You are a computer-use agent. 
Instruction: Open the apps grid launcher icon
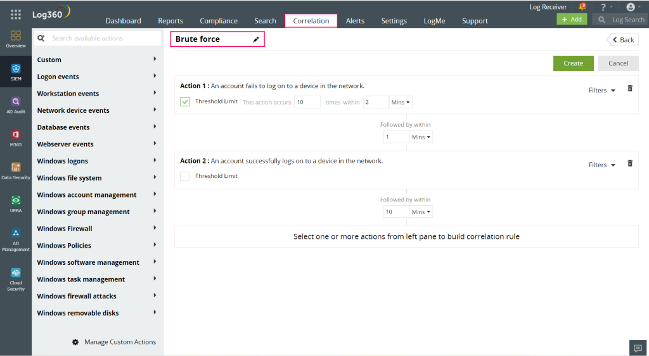[x=16, y=14]
